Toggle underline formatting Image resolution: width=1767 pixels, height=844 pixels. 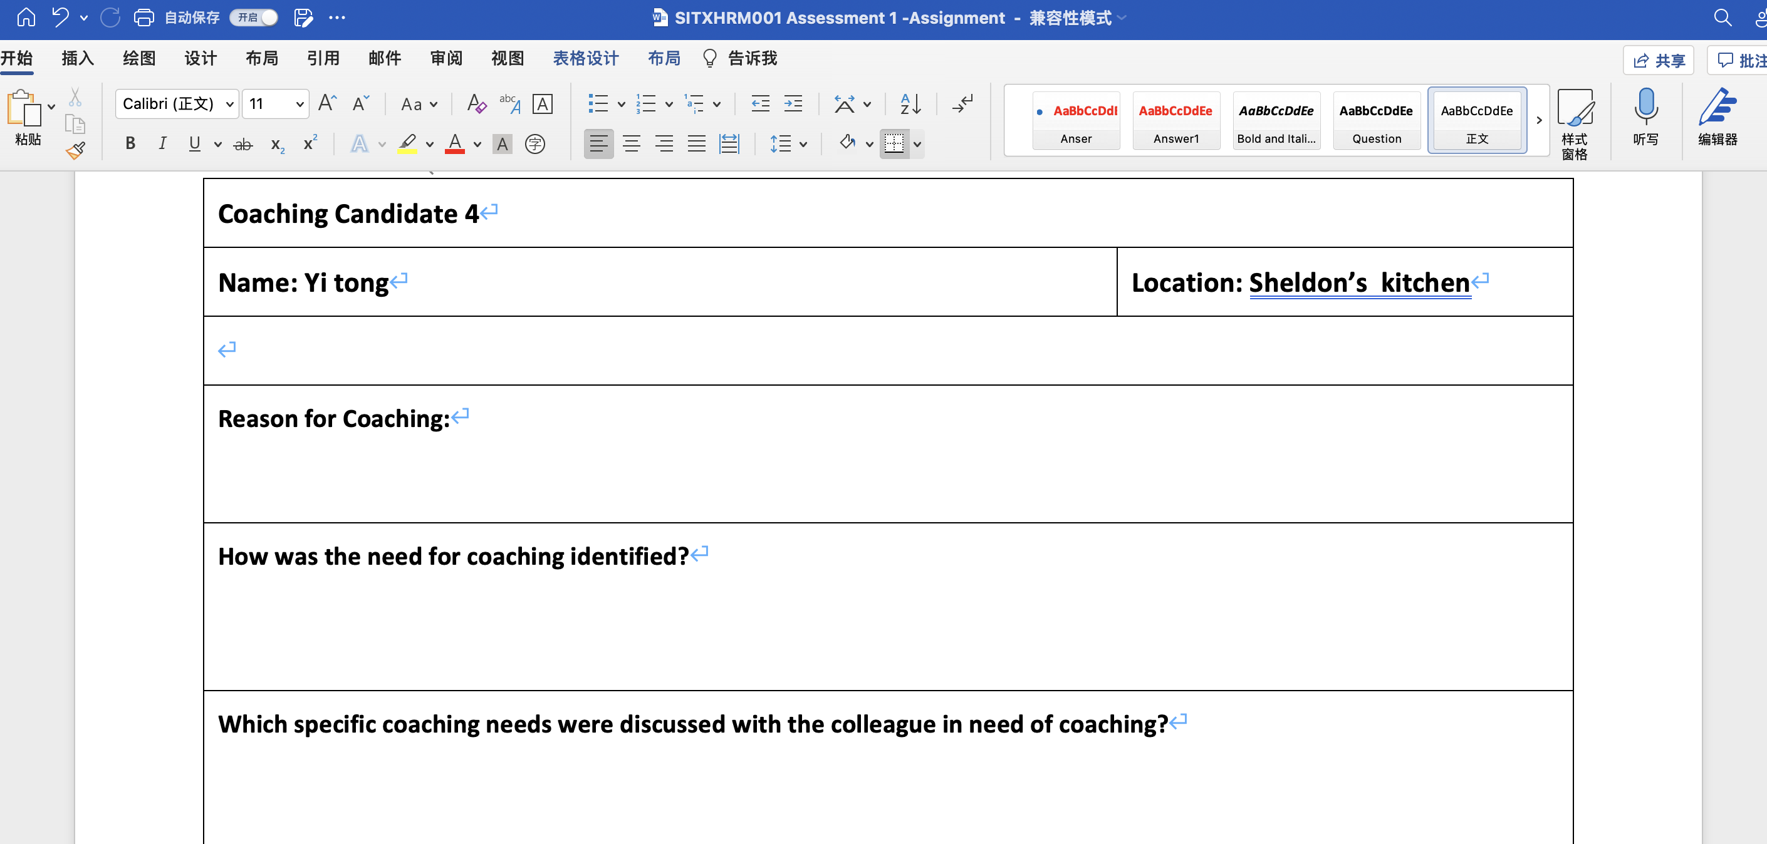pyautogui.click(x=195, y=143)
